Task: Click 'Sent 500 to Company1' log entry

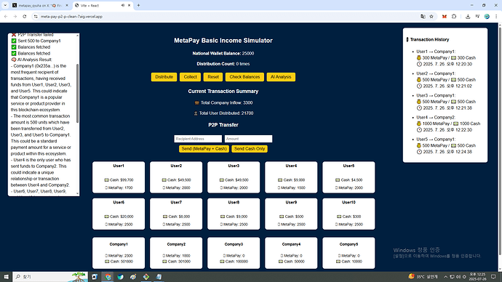Action: tap(36, 41)
